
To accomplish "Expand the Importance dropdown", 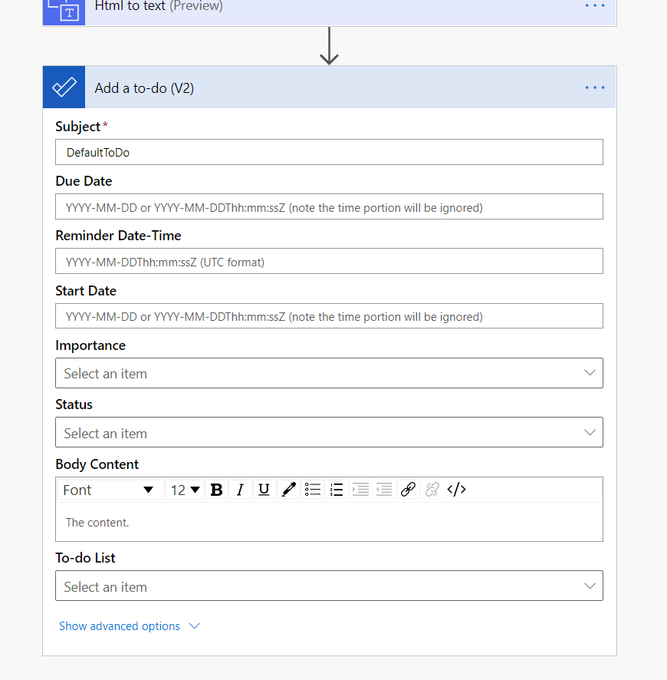I will point(329,373).
